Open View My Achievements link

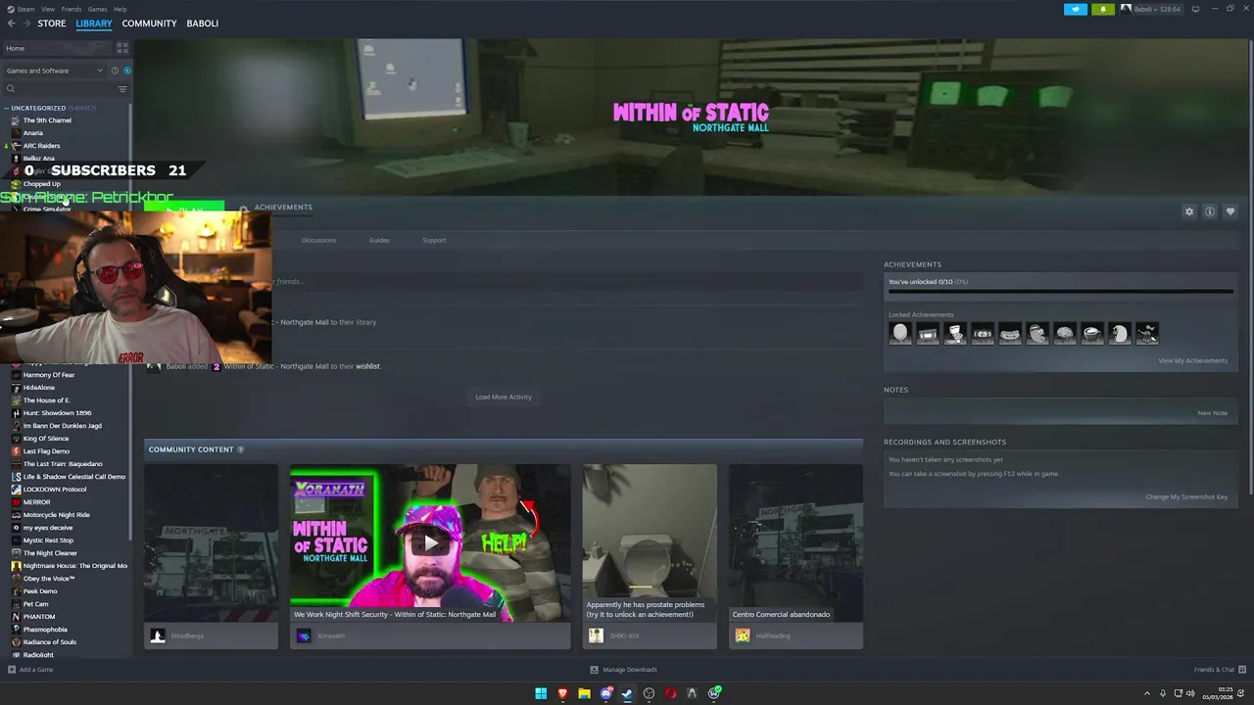[1192, 360]
